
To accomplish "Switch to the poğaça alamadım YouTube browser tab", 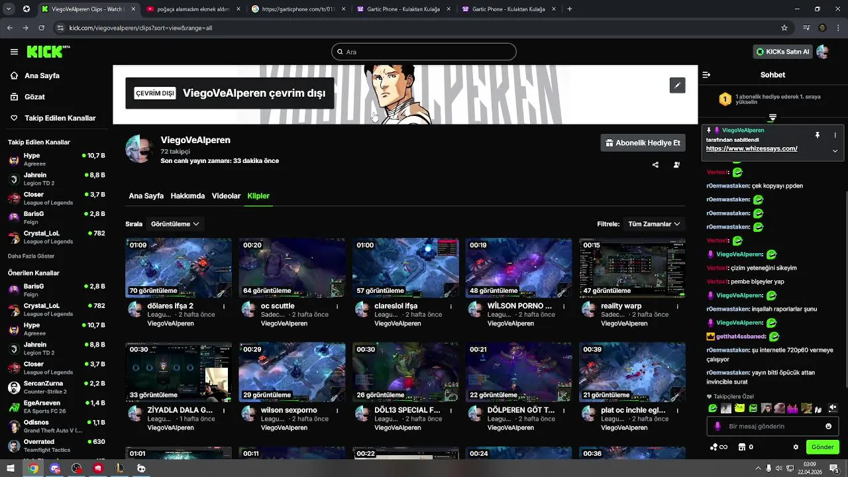I will [x=193, y=9].
